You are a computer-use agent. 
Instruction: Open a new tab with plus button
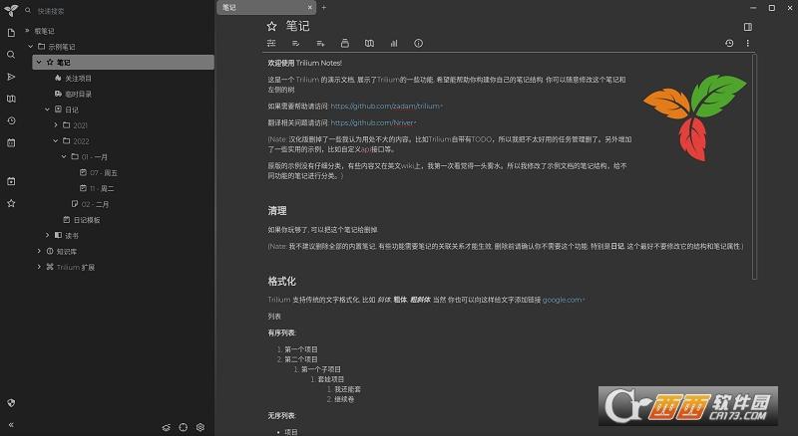(x=323, y=8)
